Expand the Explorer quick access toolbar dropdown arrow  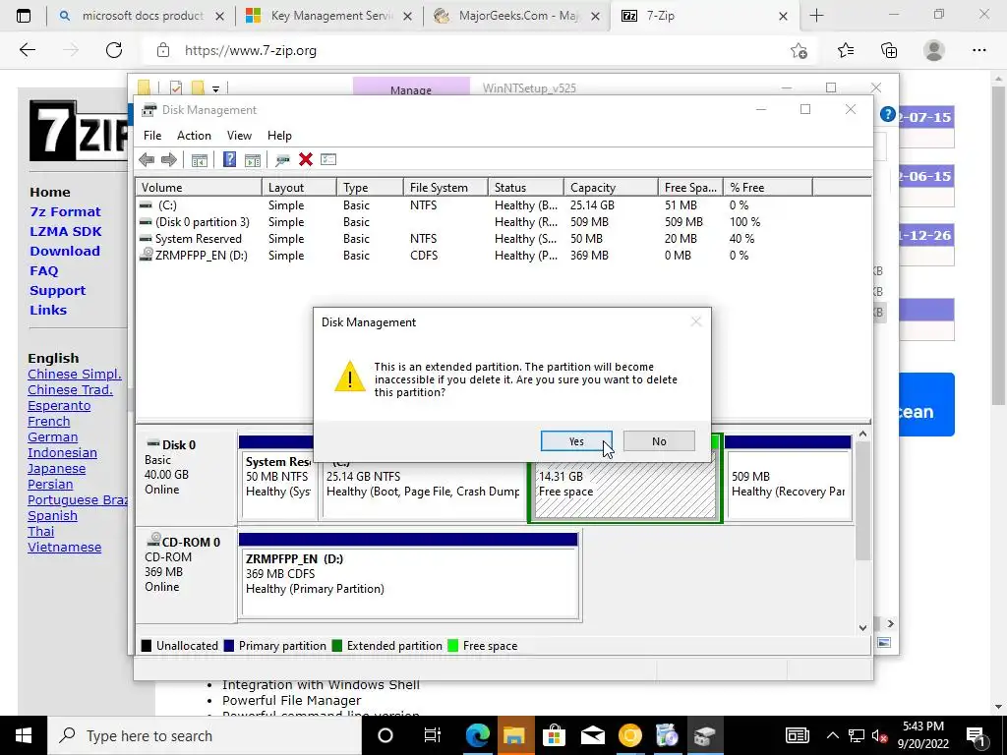(215, 88)
